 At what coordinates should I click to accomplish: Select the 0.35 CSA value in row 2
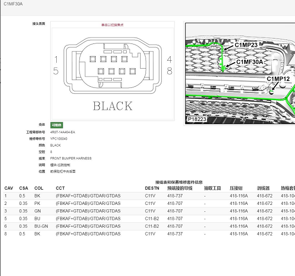tap(23, 203)
